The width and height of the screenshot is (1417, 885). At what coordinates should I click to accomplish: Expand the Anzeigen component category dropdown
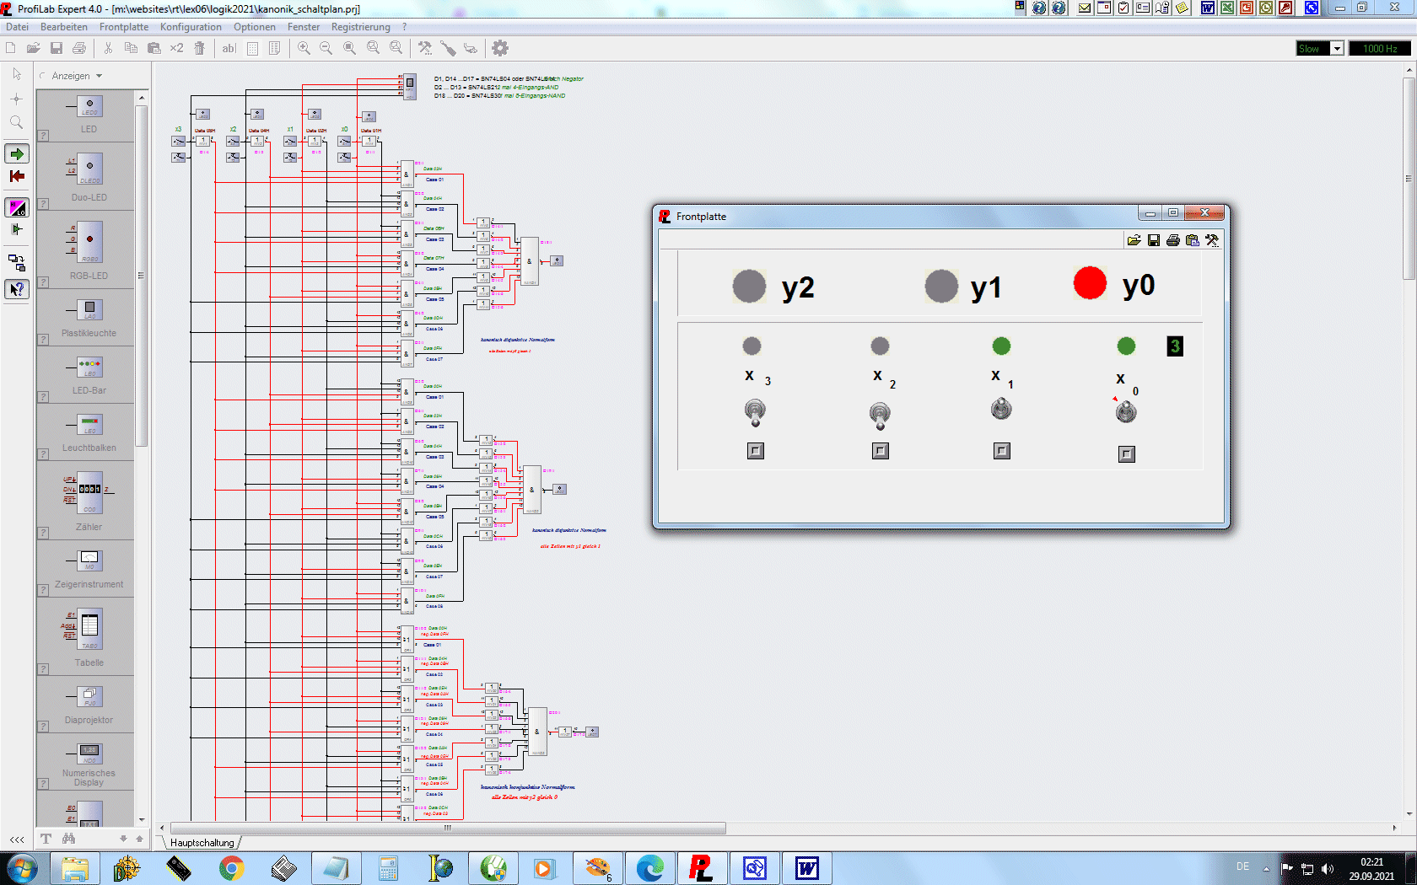coord(99,76)
